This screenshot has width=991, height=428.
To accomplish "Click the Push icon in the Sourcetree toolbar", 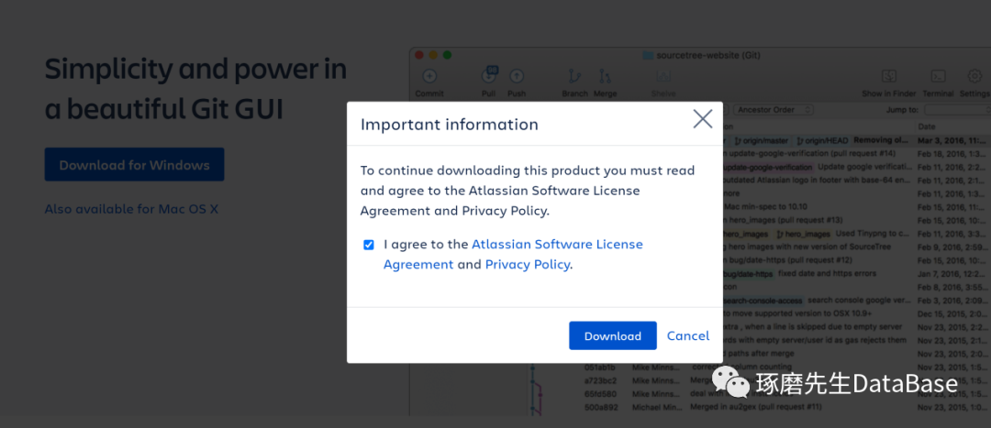I will (x=517, y=76).
